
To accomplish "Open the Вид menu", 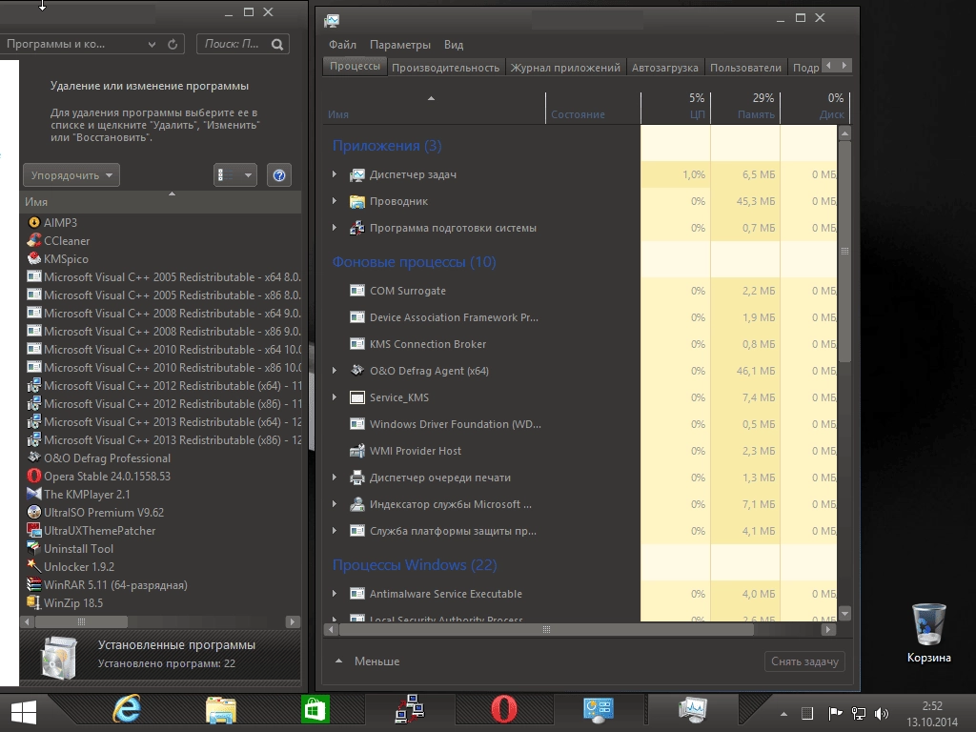I will pyautogui.click(x=454, y=45).
